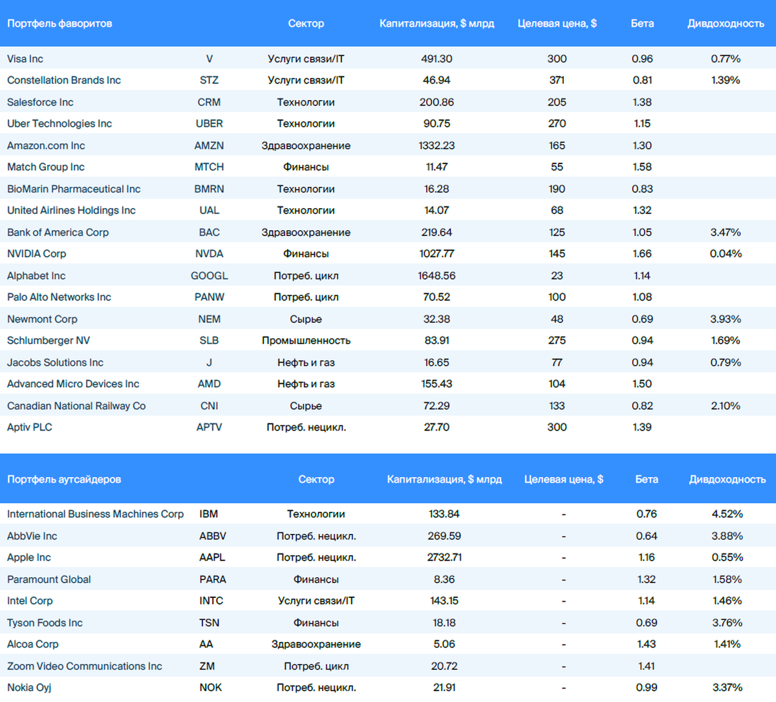776x702 pixels.
Task: Select the 'Uber Technologies Inc' name cell
Action: pyautogui.click(x=59, y=123)
